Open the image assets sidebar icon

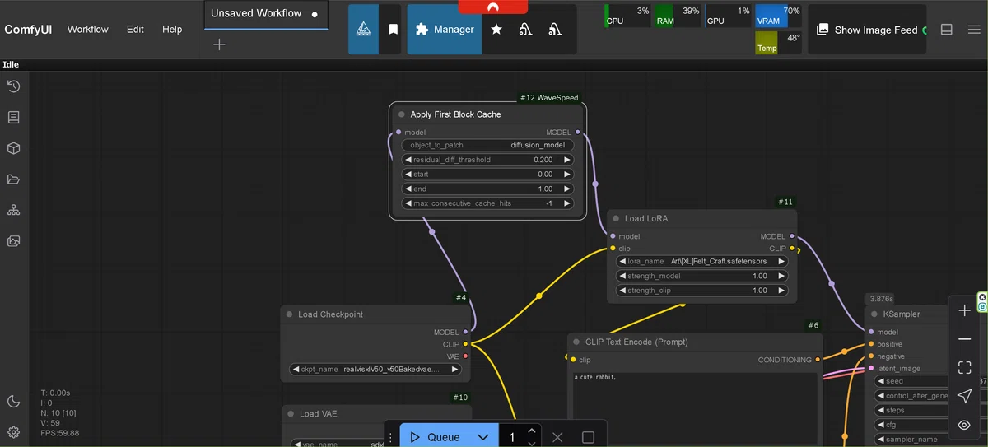pos(13,241)
